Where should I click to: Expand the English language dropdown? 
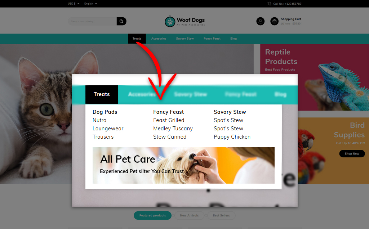tap(90, 4)
